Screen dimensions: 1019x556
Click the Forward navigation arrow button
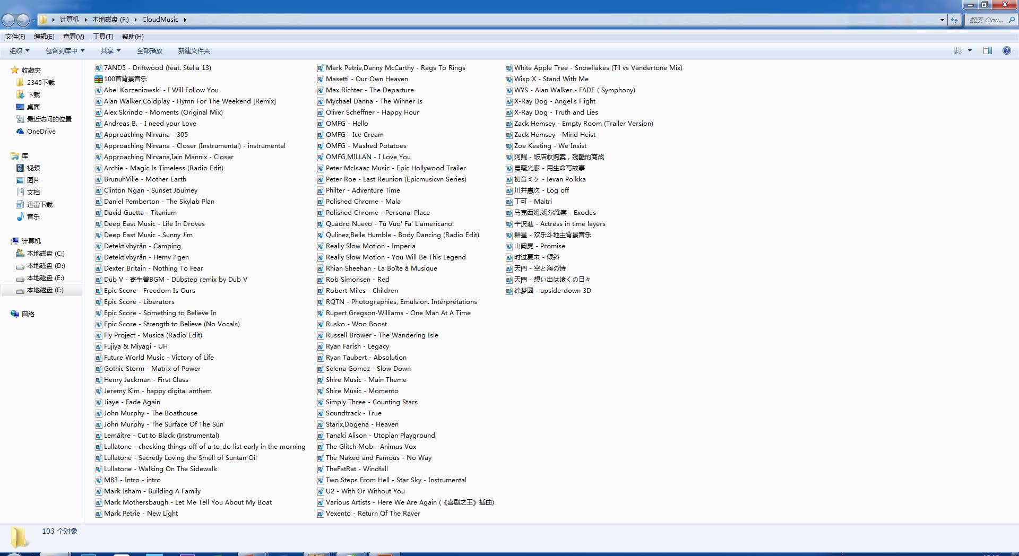coord(23,20)
